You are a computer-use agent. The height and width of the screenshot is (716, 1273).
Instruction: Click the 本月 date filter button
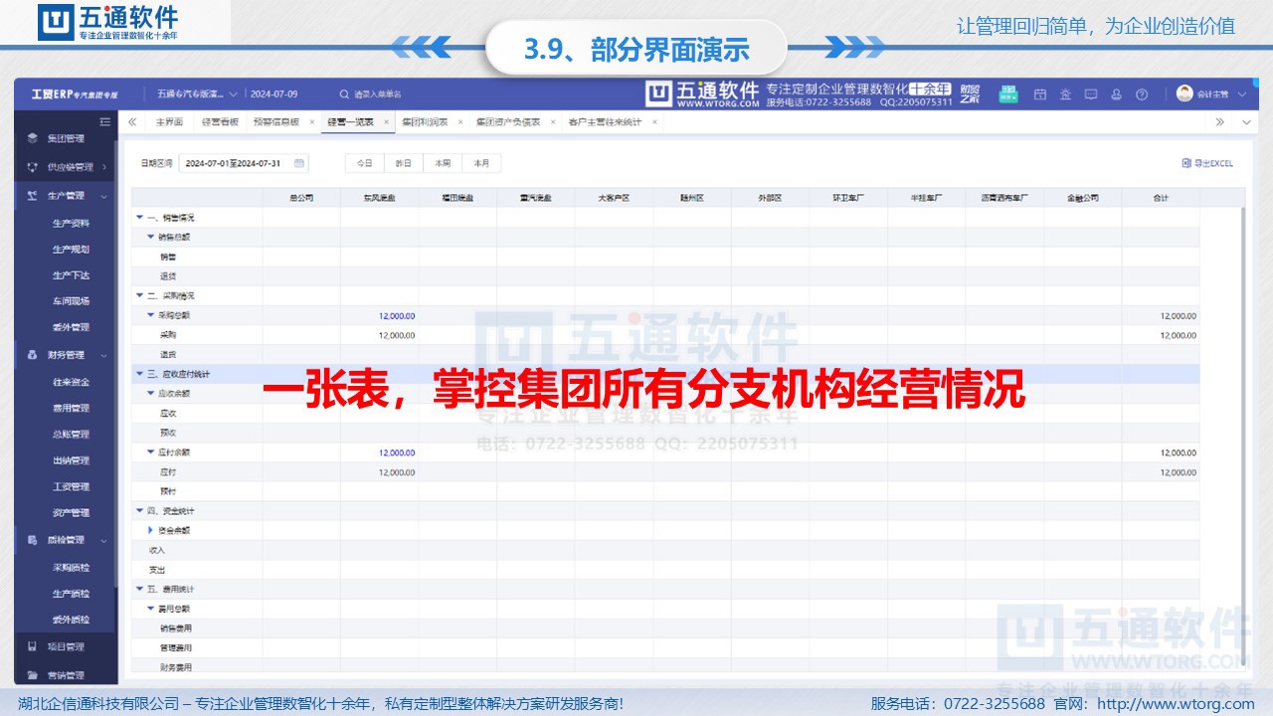481,163
